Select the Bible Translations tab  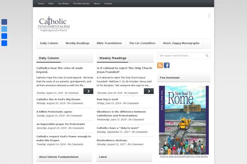point(109,43)
